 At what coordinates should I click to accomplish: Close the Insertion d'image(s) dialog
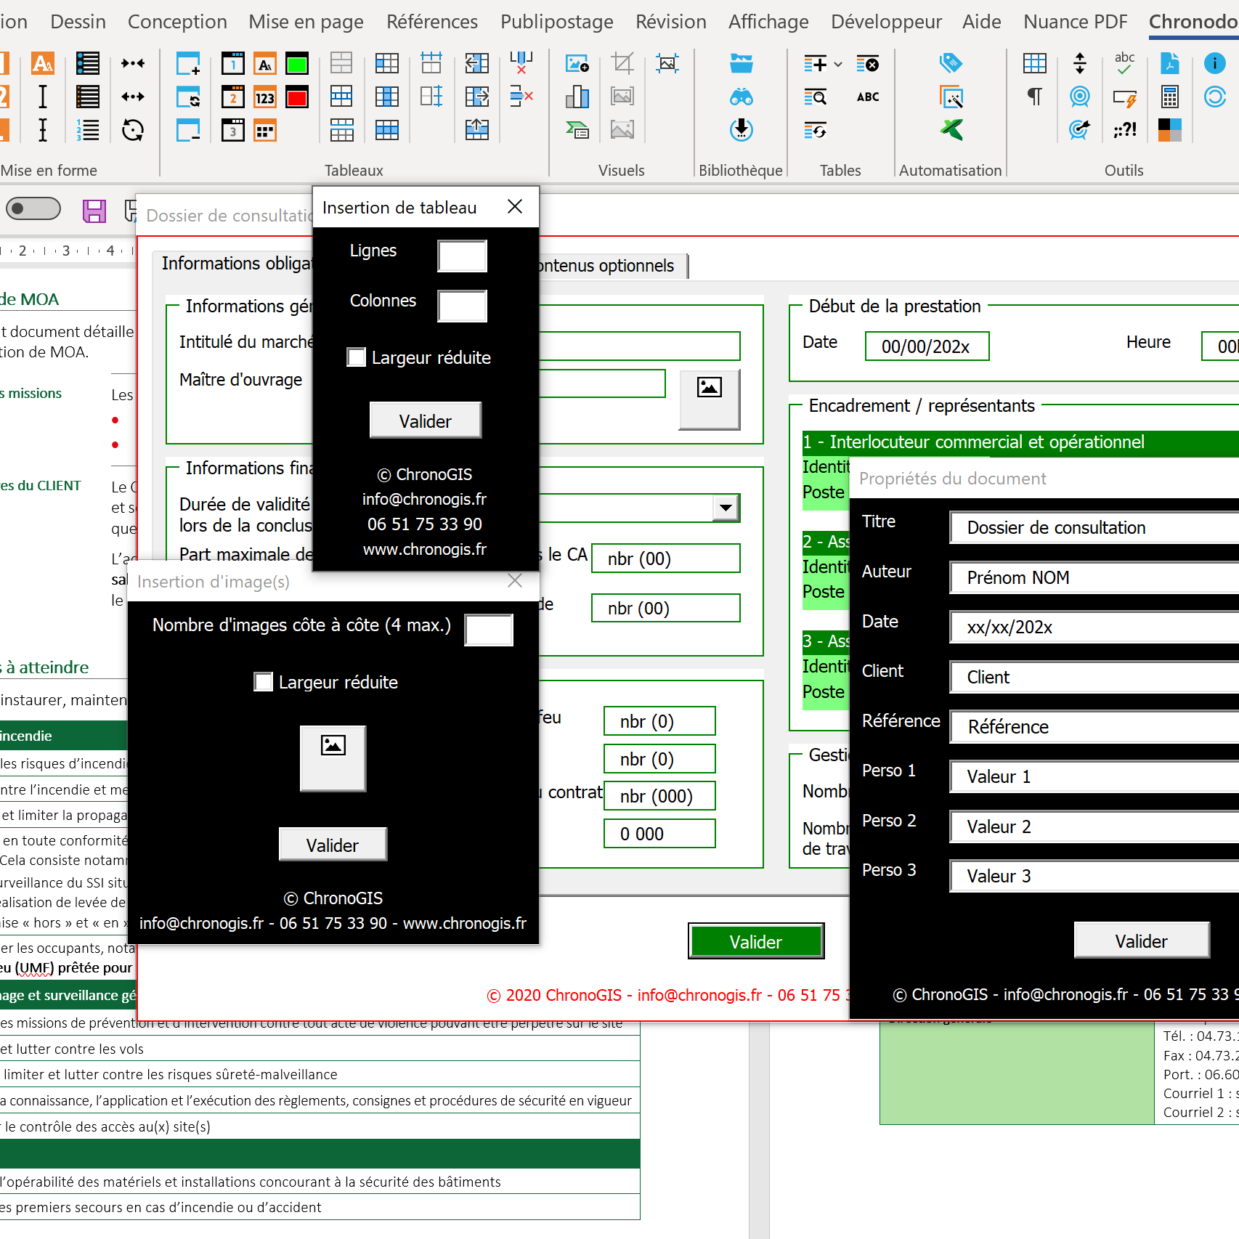pyautogui.click(x=515, y=581)
